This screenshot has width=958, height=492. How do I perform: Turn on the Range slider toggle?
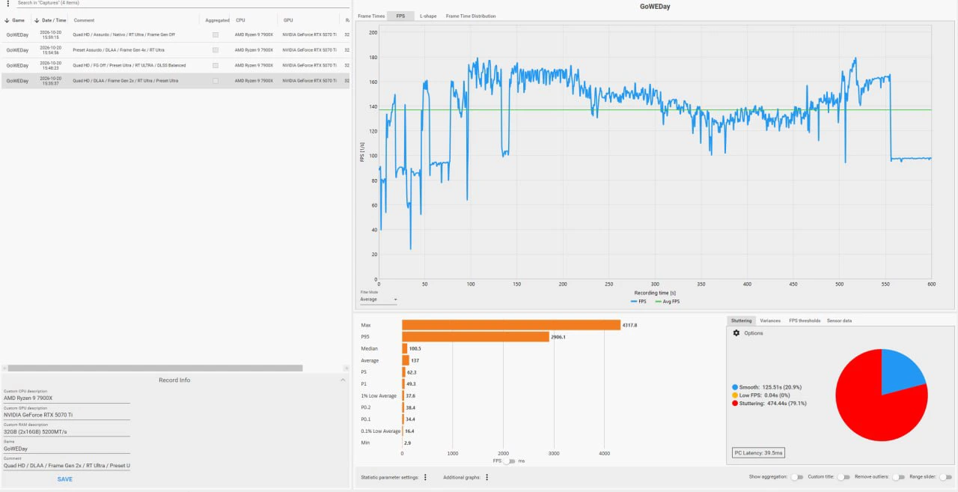click(x=946, y=477)
